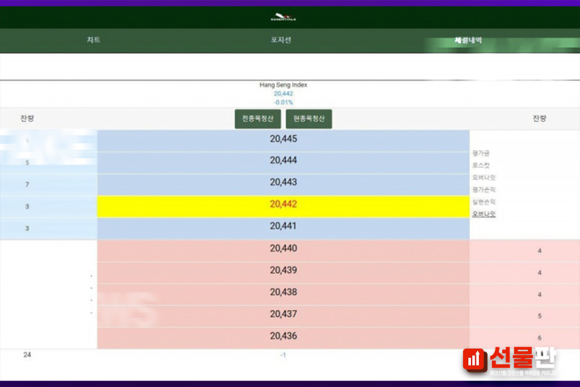This screenshot has width=580, height=387.
Task: Select the yellow highlighted 20,442 price row
Action: tap(283, 204)
